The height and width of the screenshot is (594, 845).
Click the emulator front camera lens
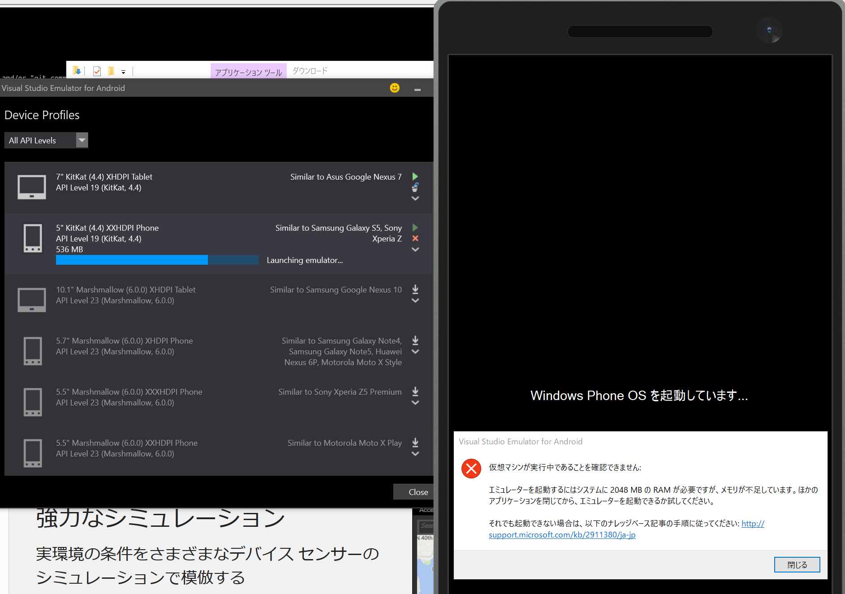pos(769,30)
